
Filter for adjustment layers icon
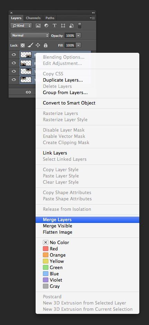tap(46, 25)
